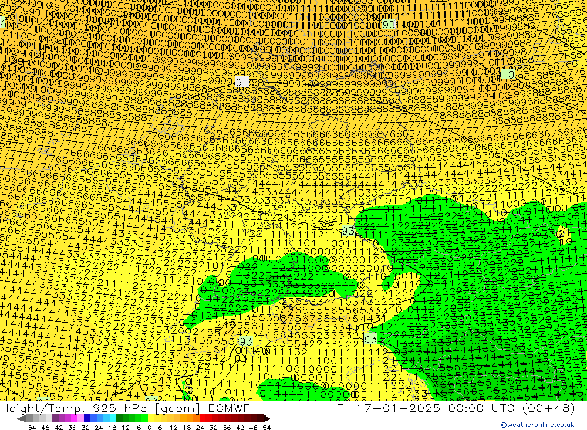Viewport: 587px width, 430px height.
Task: Click the -30 value on the legend scale
Action: pyautogui.click(x=83, y=428)
